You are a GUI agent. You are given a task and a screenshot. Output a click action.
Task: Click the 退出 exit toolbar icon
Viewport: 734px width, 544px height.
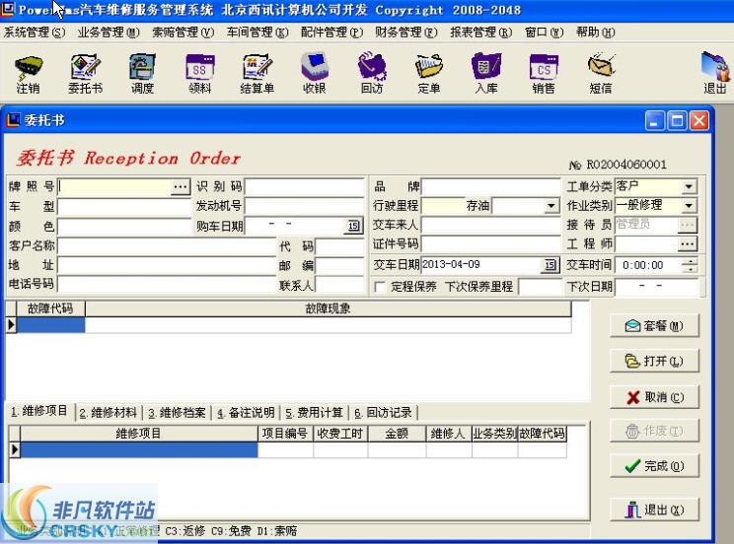pos(715,74)
